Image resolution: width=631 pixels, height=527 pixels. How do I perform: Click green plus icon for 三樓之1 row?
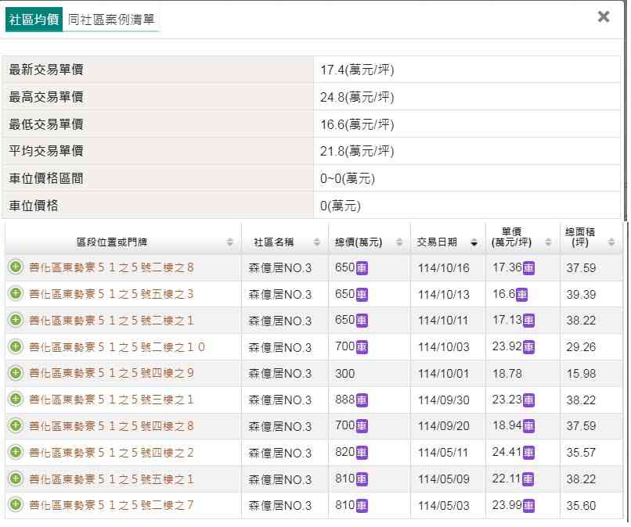(x=15, y=400)
